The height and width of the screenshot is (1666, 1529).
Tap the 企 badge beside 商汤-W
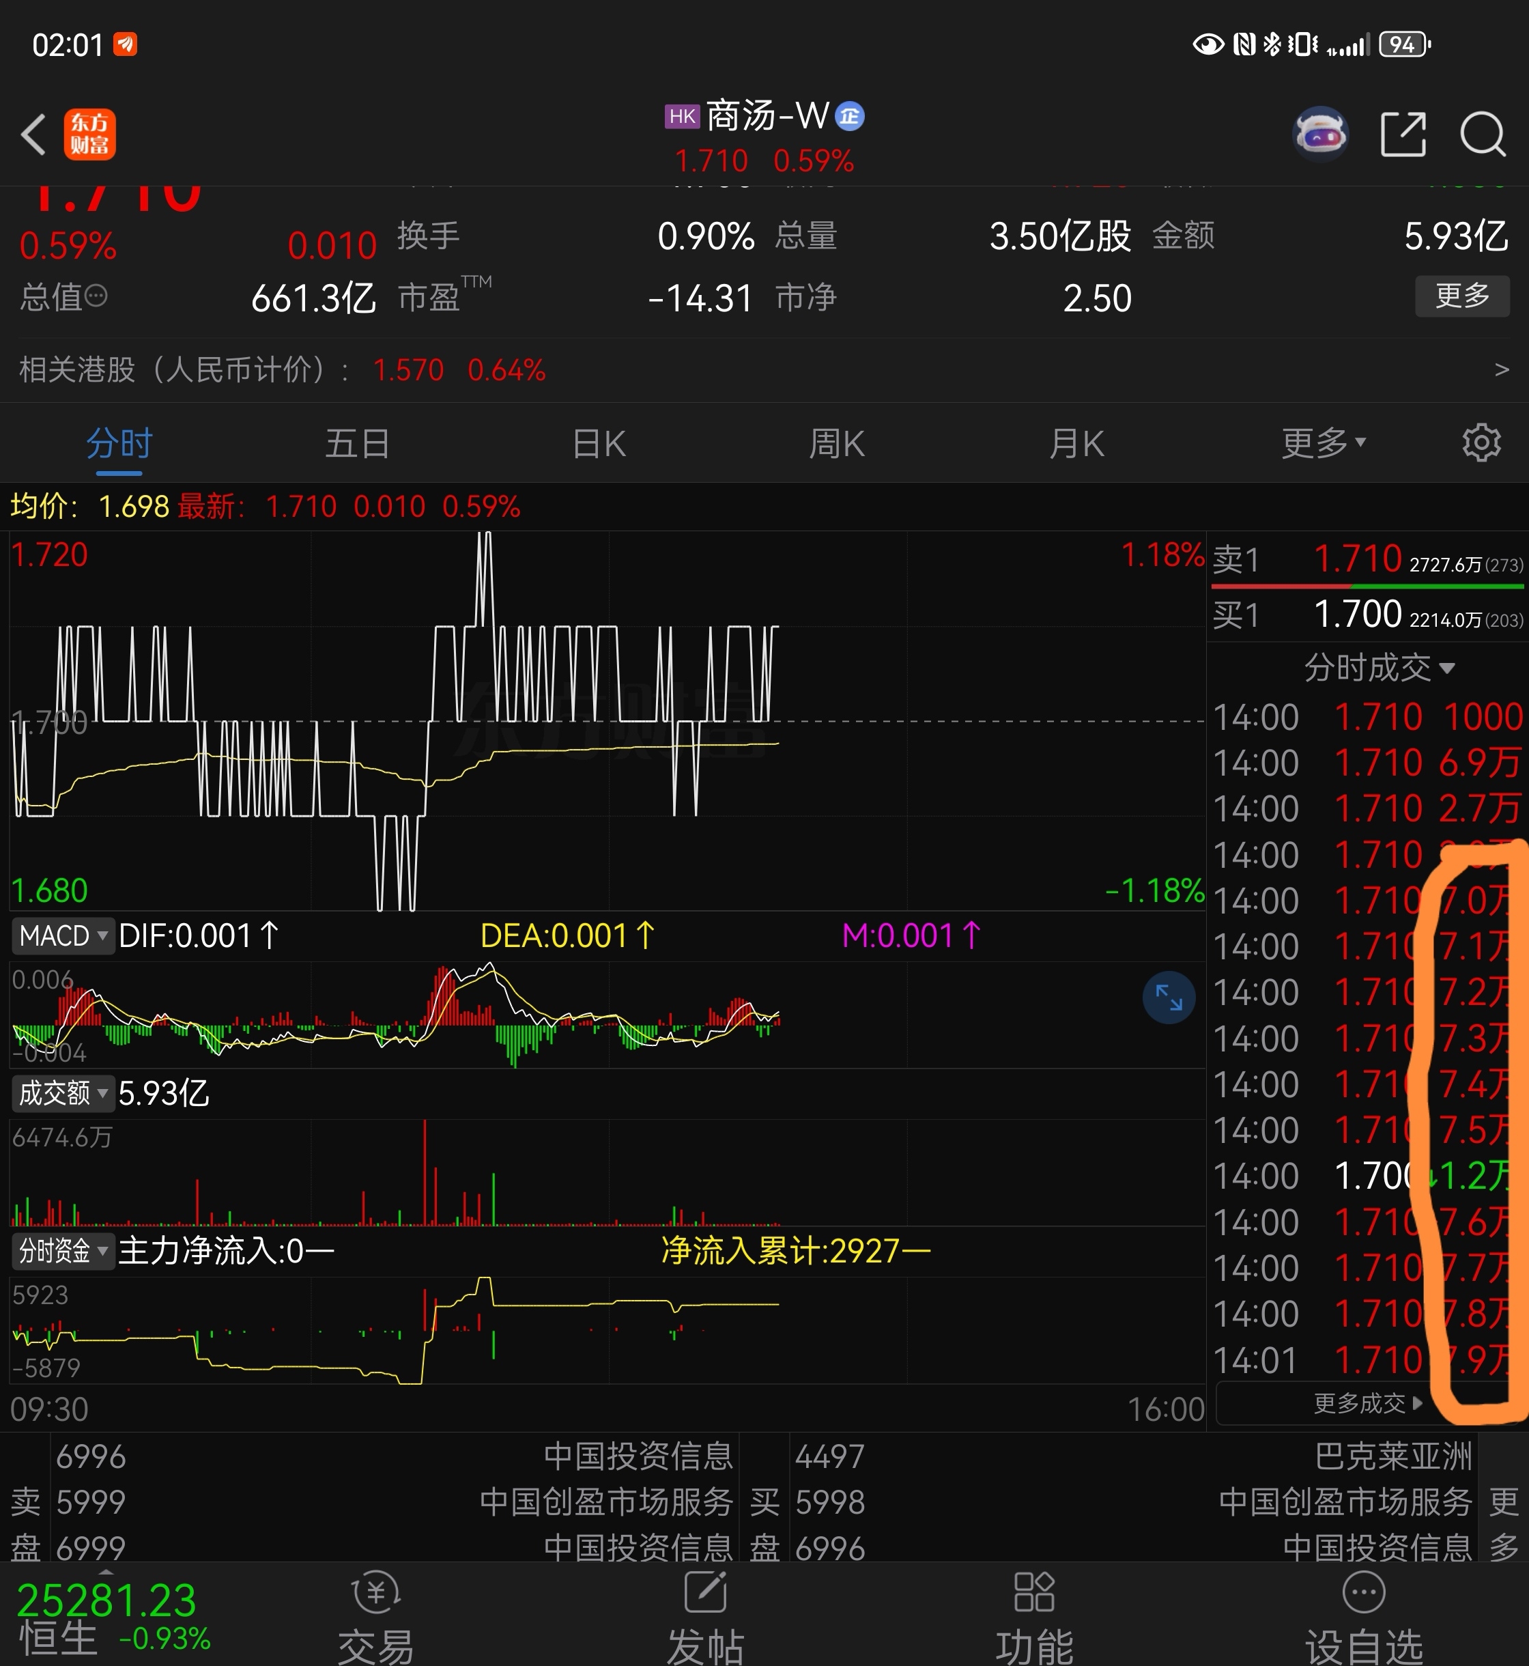(850, 117)
